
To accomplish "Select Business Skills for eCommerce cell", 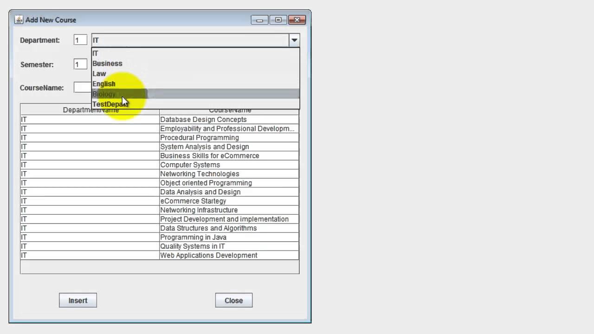I will [229, 156].
